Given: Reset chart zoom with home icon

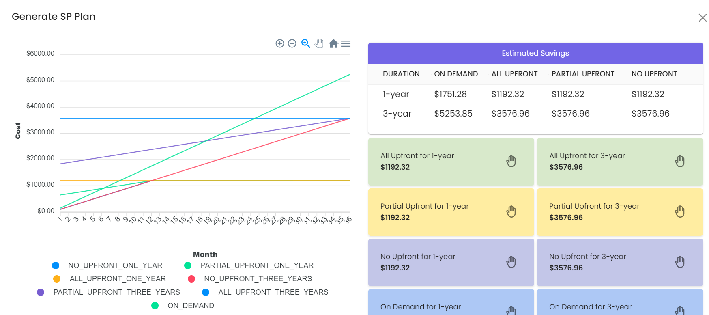Looking at the screenshot, I should click(333, 43).
